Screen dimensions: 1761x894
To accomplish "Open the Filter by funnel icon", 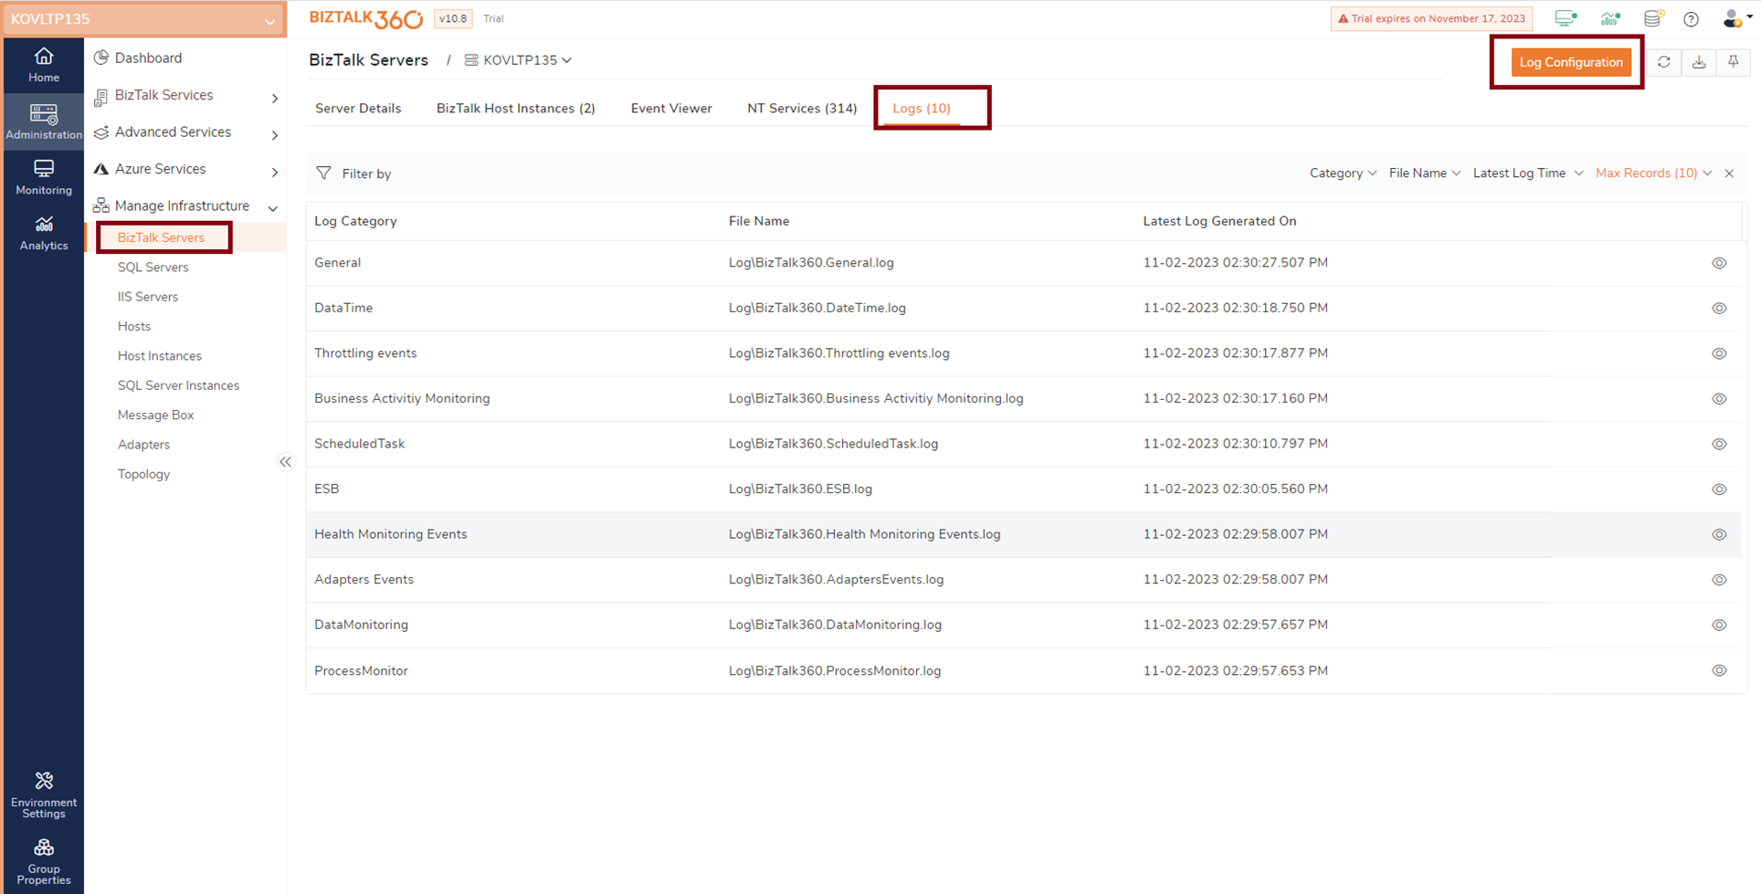I will pos(323,173).
